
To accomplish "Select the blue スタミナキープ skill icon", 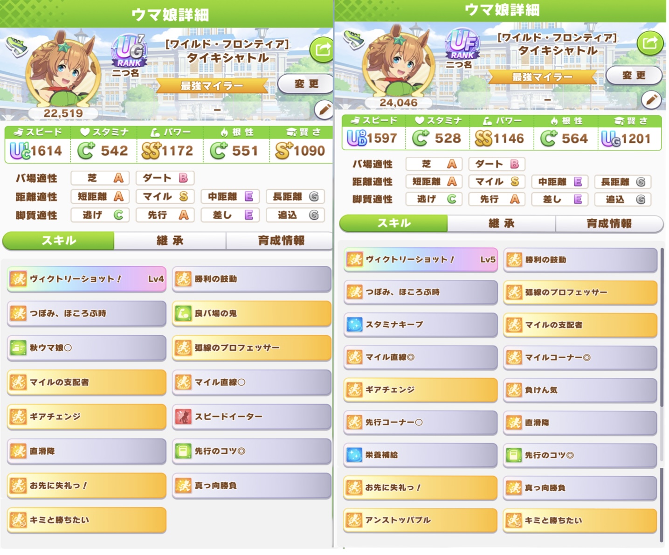I will point(354,325).
